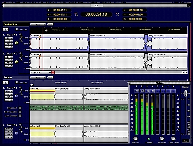Adjust the Master fader handle in Meters
193x146 pixels.
pyautogui.click(x=185, y=94)
